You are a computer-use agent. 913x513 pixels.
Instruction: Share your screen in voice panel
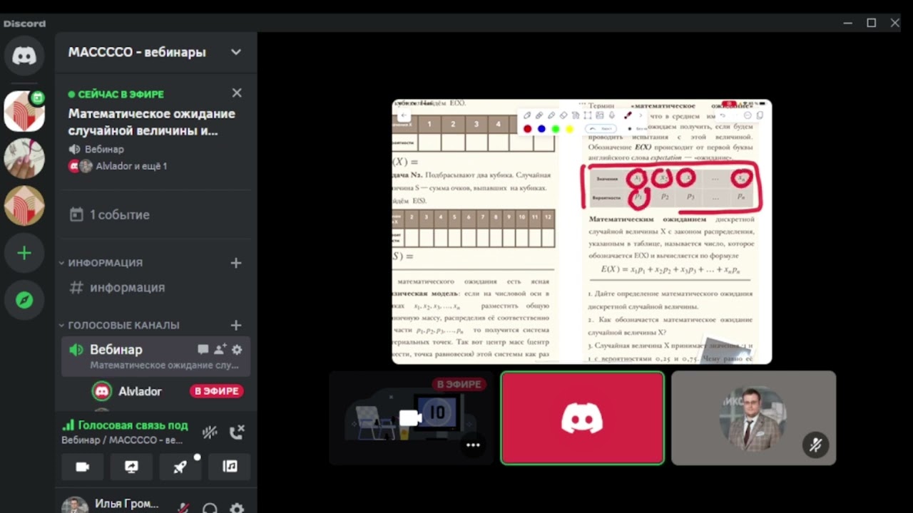tap(131, 467)
